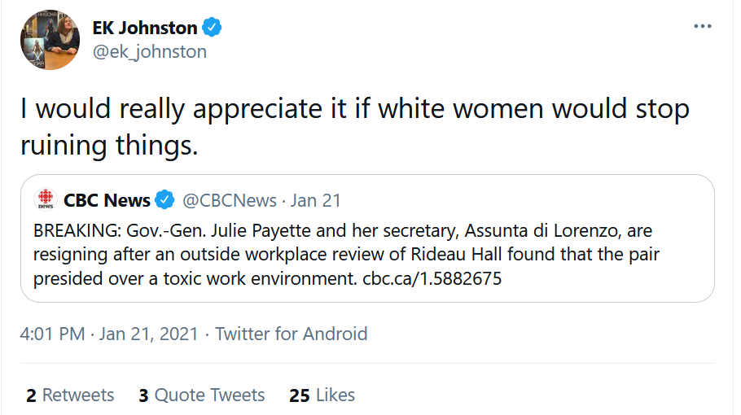Click the Jan 21, 2021 date

tap(150, 334)
